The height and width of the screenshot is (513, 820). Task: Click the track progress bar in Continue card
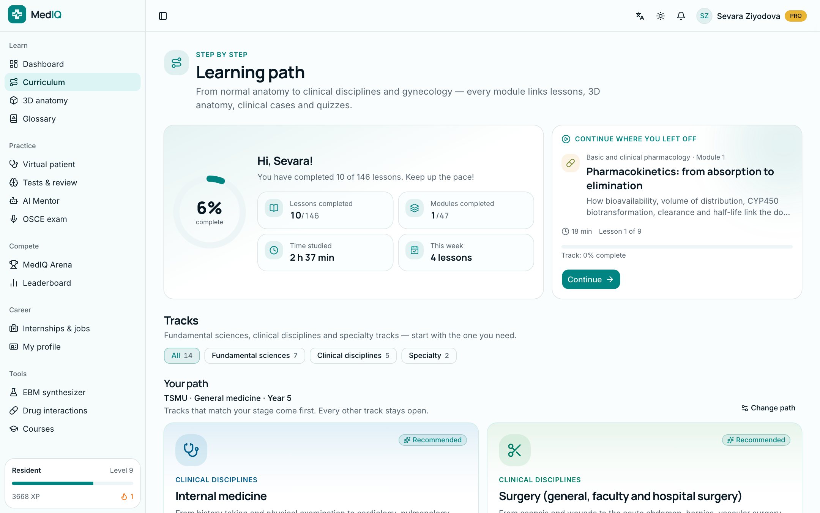(677, 247)
